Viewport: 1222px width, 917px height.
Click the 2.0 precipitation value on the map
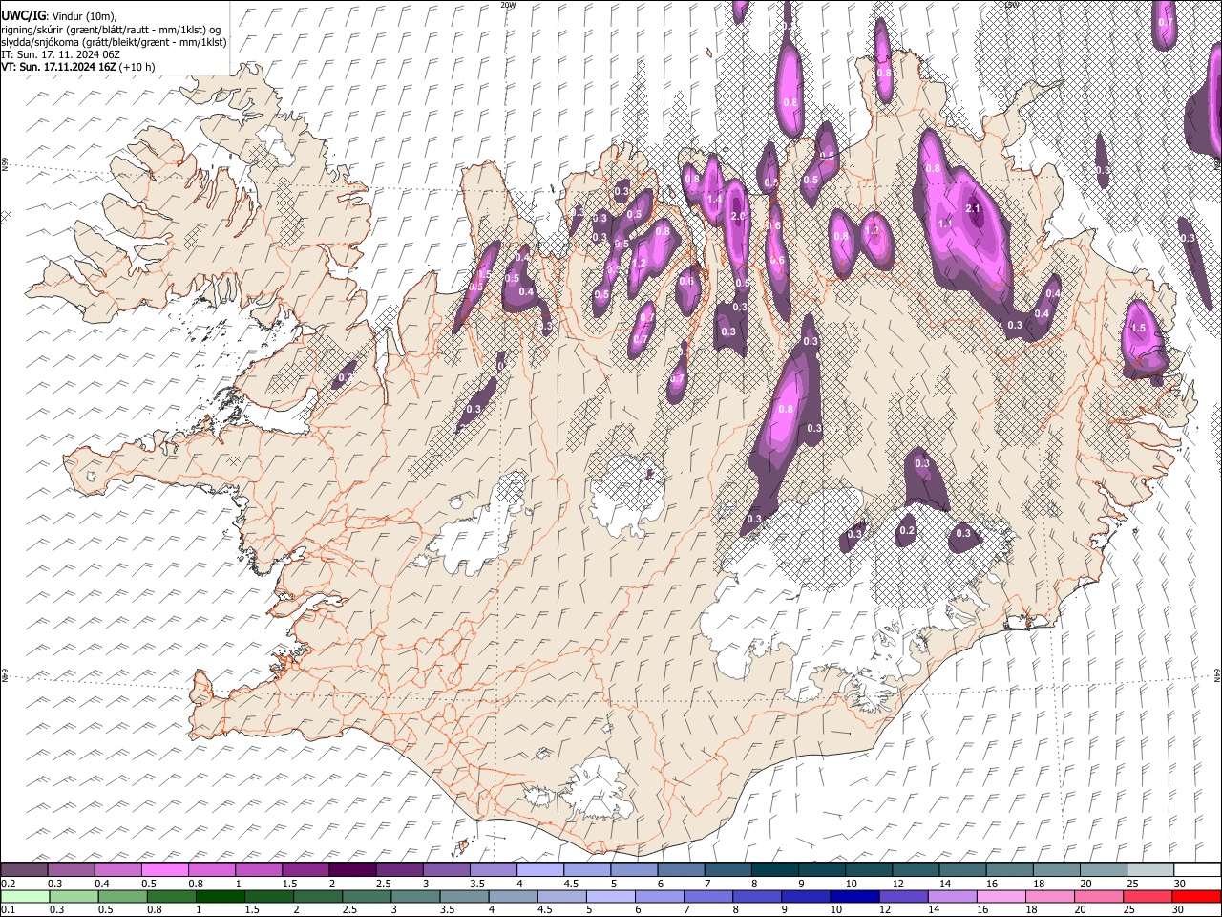pyautogui.click(x=738, y=216)
